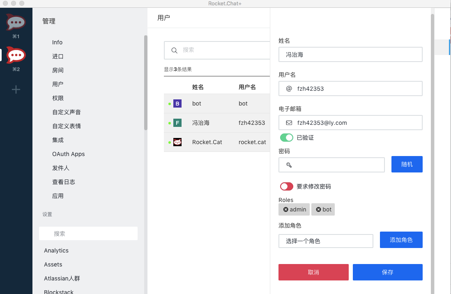Open 进口 import menu item
Screen dimensions: 451x294
click(x=58, y=56)
